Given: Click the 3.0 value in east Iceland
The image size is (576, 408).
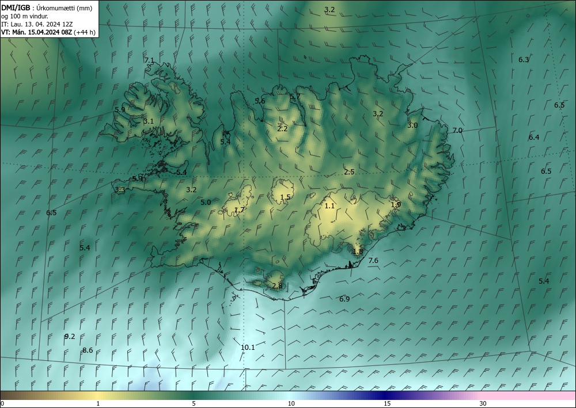Looking at the screenshot, I should click(x=412, y=125).
